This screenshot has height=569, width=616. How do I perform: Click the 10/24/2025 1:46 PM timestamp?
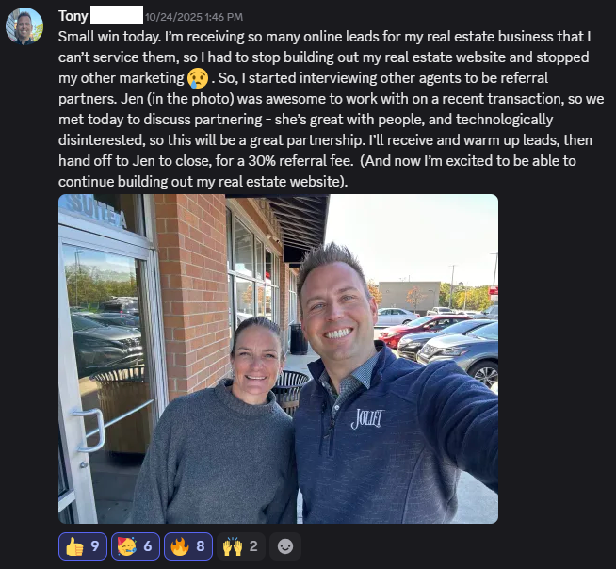[x=194, y=17]
